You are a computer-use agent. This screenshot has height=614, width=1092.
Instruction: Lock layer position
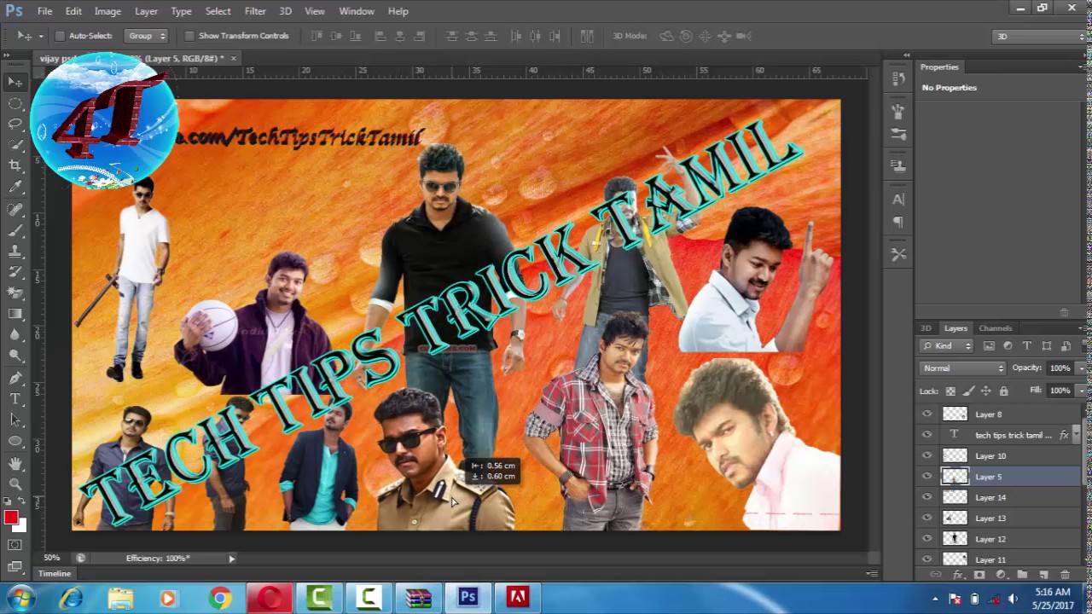[x=985, y=391]
